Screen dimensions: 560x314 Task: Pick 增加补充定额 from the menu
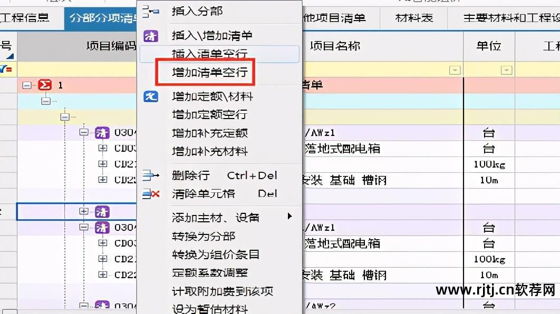tap(210, 133)
